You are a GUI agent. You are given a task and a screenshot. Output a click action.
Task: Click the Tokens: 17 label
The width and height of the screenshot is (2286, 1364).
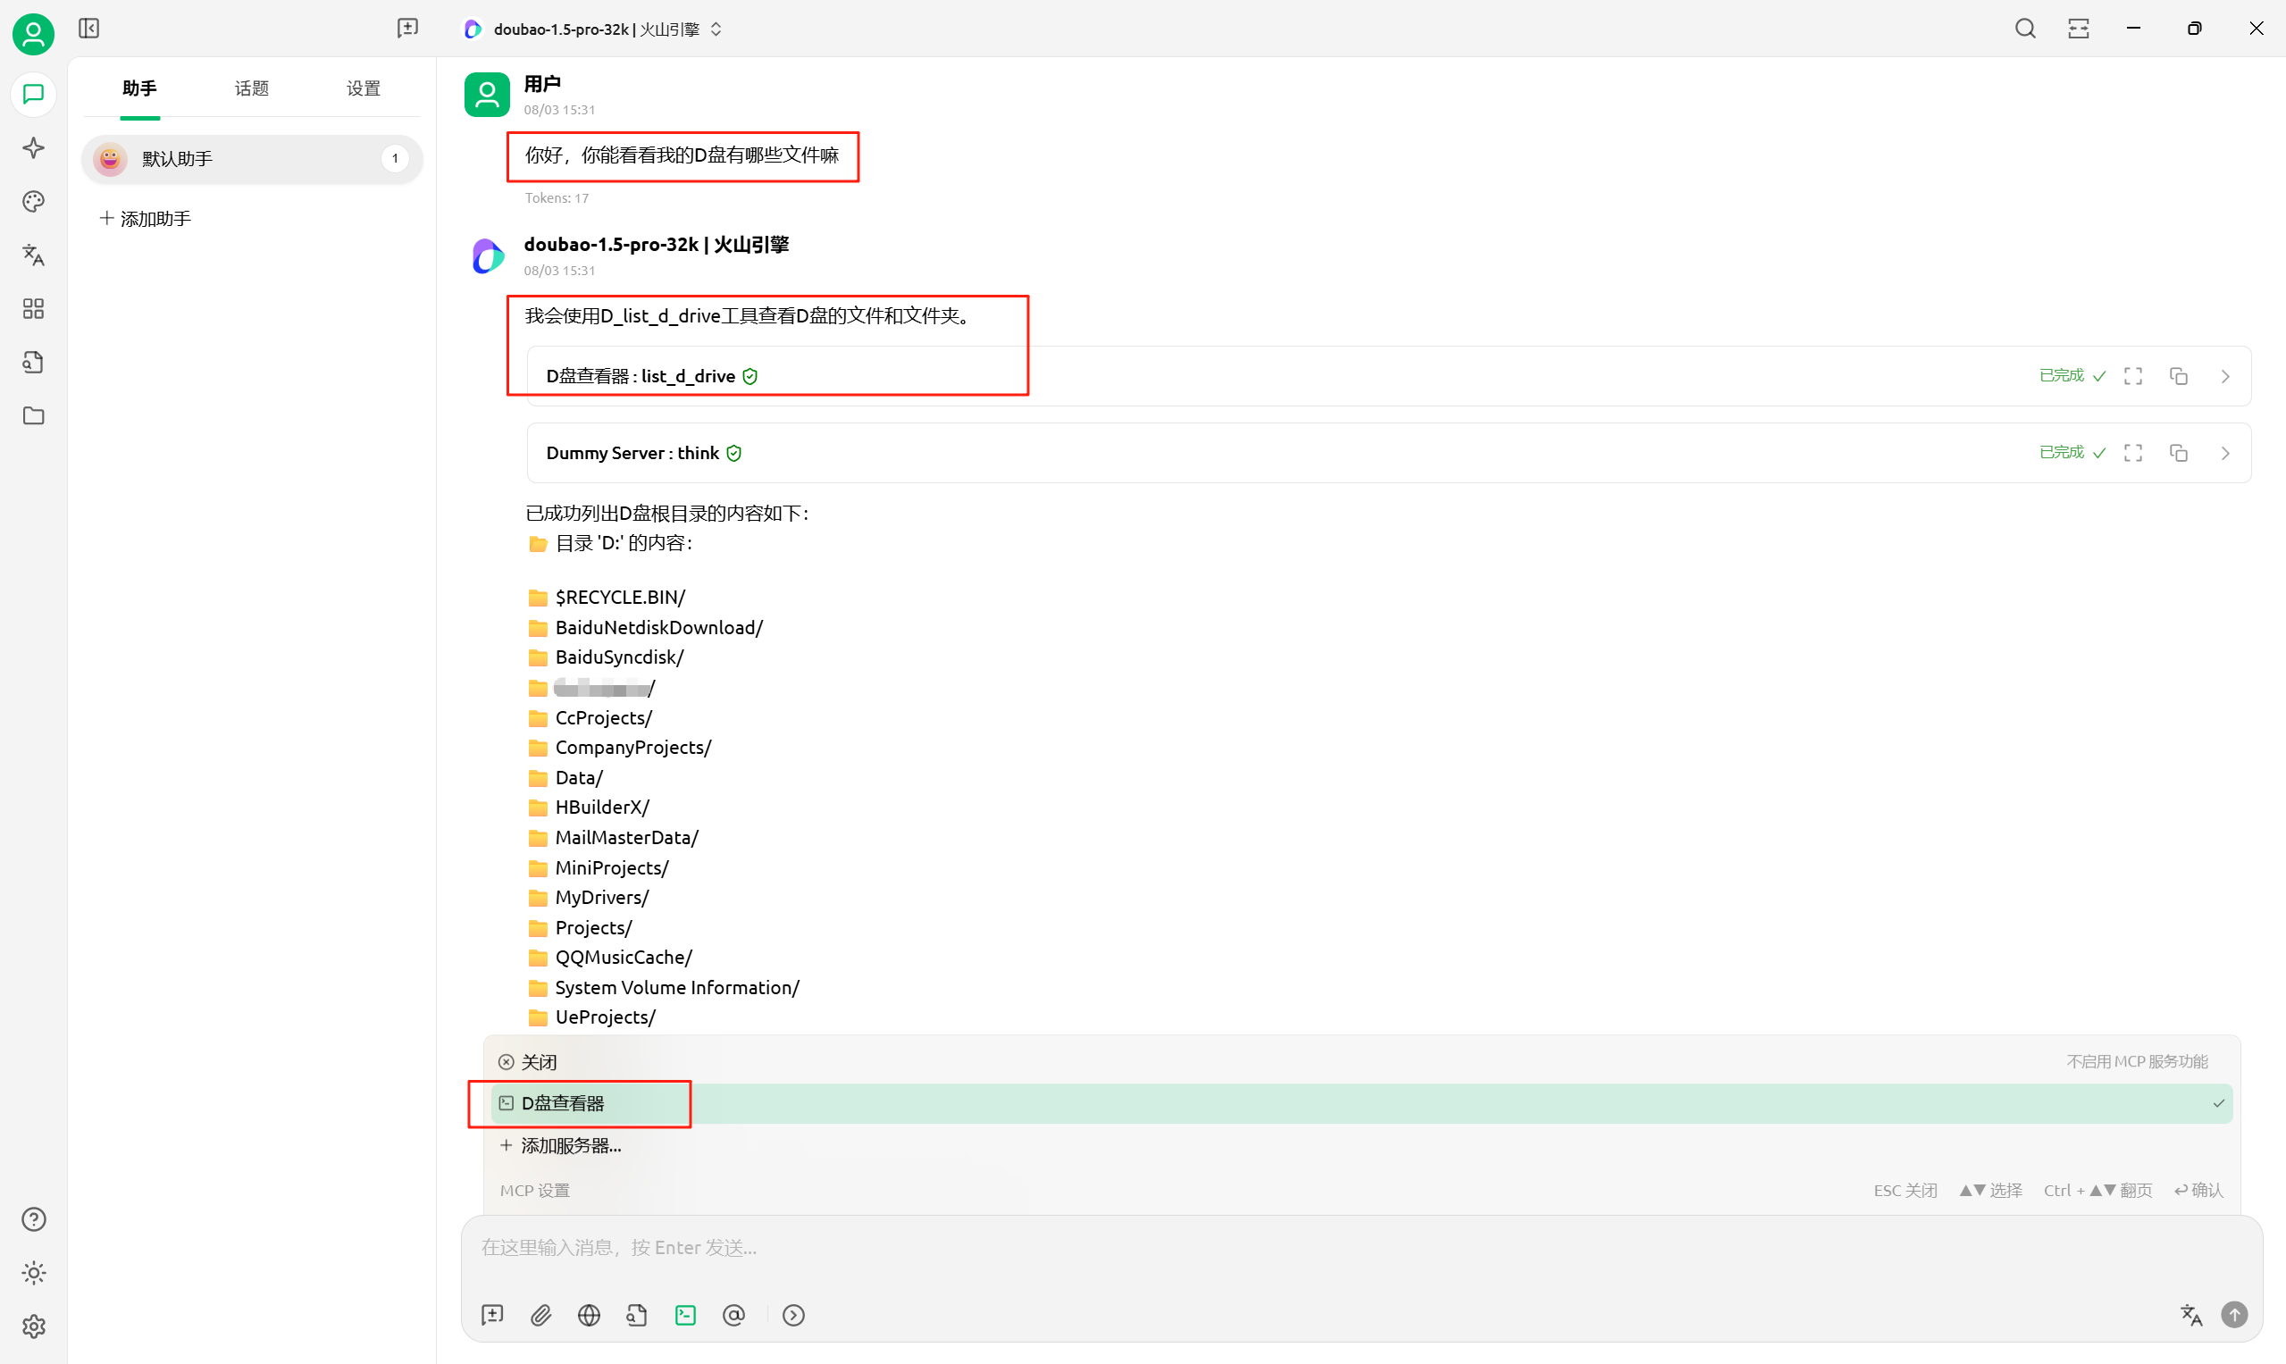tap(557, 197)
